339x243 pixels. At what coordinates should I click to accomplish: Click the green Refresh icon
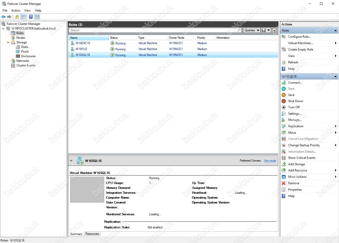(x=284, y=62)
